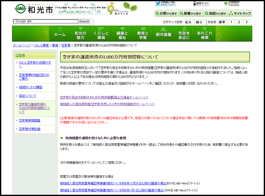Download form 様式1-1 令和5年12月31日以前の譲渡
265x196 pixels.
click(x=113, y=183)
